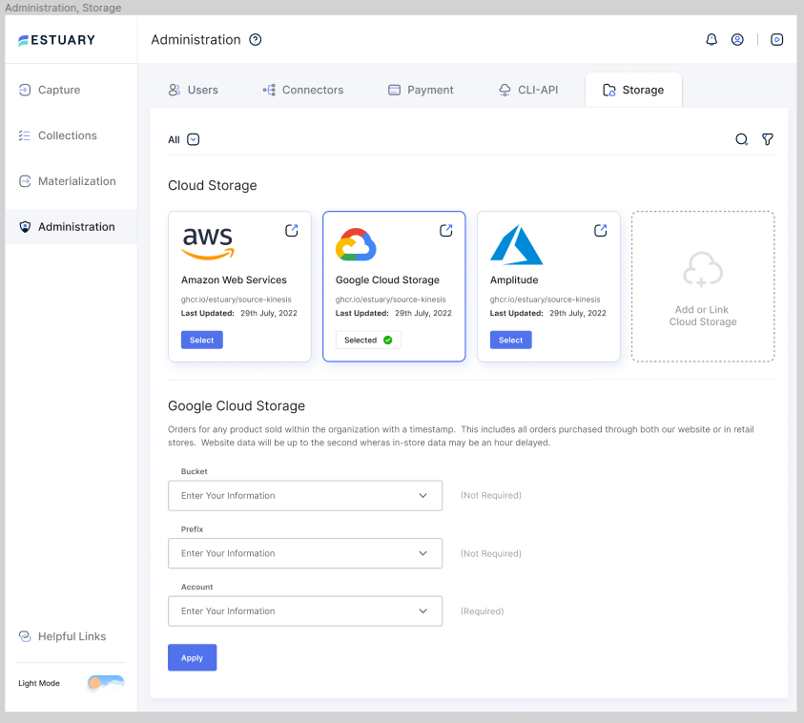Click the search magnifier icon
Viewport: 804px width, 723px height.
(x=741, y=139)
